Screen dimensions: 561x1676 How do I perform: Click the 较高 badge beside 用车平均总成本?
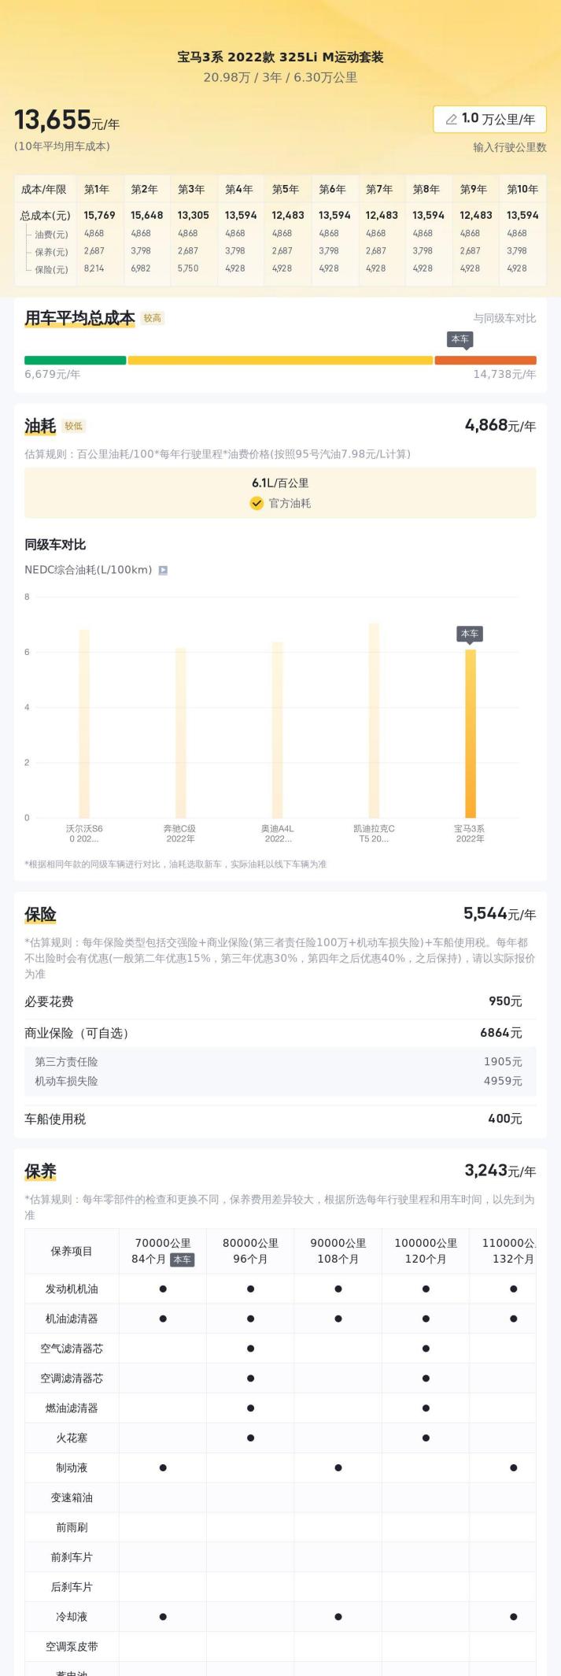tap(152, 318)
